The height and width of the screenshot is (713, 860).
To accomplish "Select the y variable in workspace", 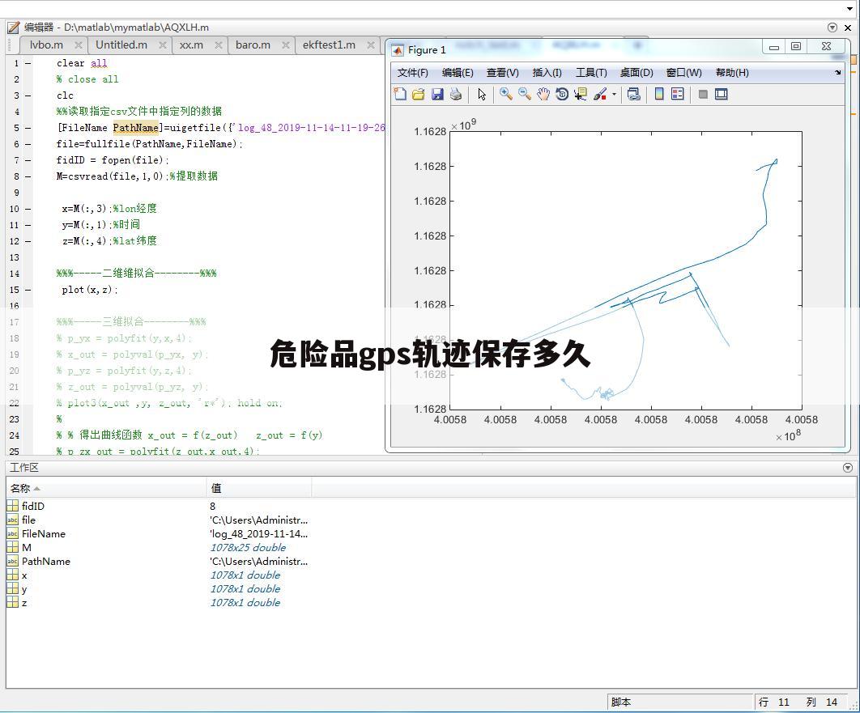I will tap(24, 588).
